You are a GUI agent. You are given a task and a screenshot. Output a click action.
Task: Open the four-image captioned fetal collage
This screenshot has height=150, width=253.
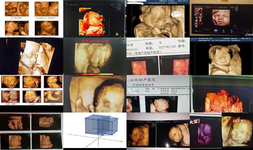(x=32, y=19)
